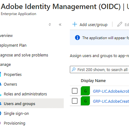Image resolution: width=129 pixels, height=129 pixels.
Task: Click the 'The application will appear' banner text
Action: [x=106, y=38]
